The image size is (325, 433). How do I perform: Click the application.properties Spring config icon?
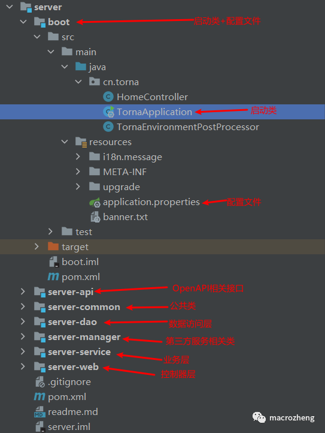pos(95,203)
